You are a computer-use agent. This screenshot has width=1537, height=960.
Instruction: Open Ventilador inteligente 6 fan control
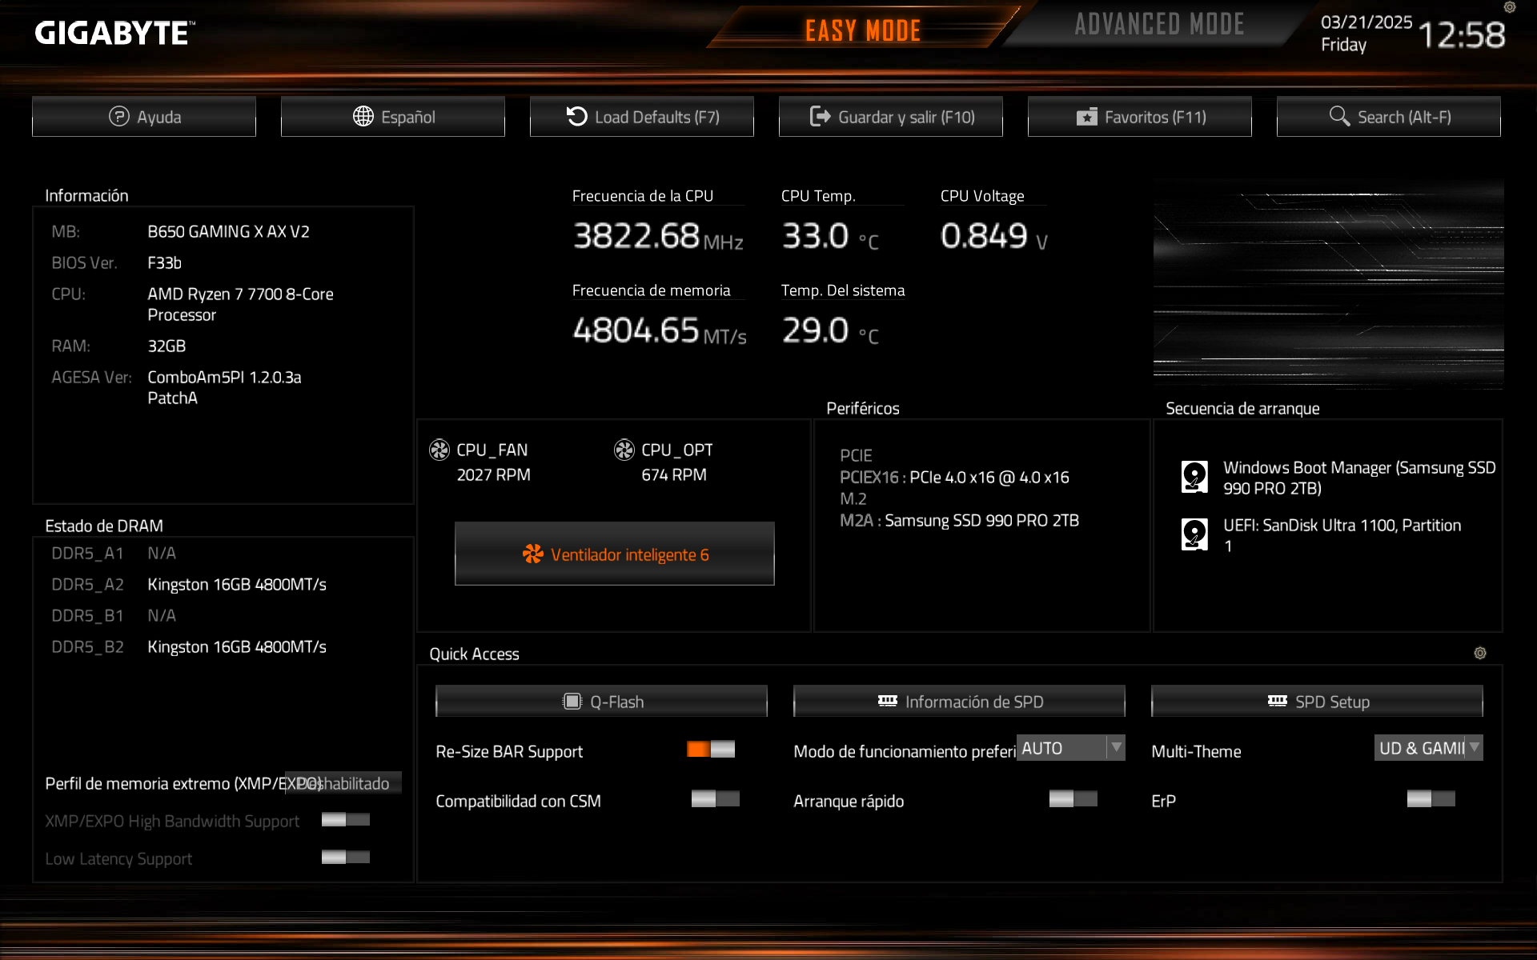pos(615,554)
